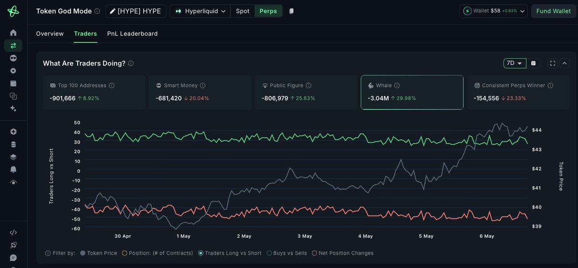Open the Home sidebar icon
The height and width of the screenshot is (268, 578).
pyautogui.click(x=13, y=33)
